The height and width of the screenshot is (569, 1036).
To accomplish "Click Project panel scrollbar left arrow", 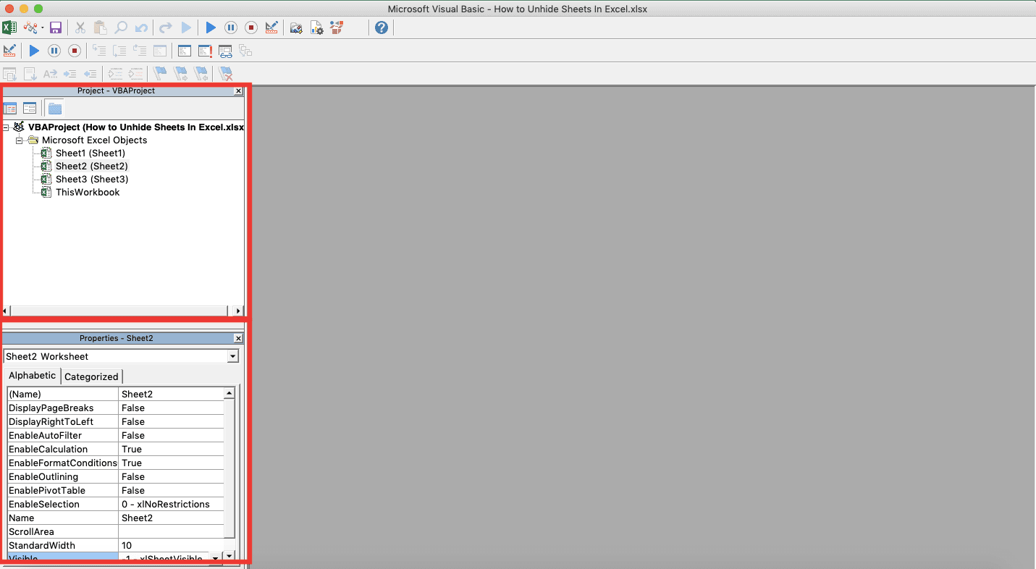I will pyautogui.click(x=6, y=311).
